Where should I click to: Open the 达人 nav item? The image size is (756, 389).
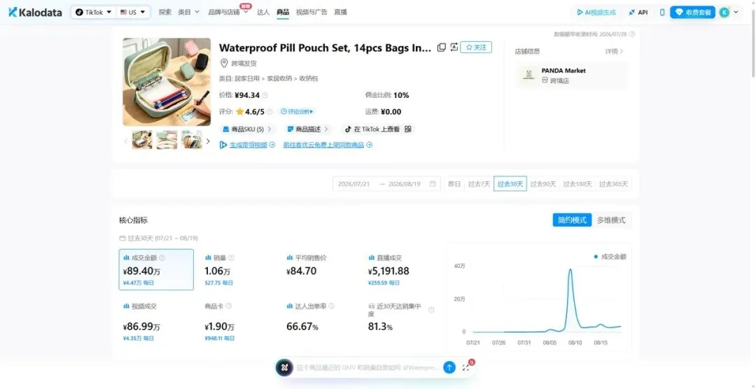263,13
